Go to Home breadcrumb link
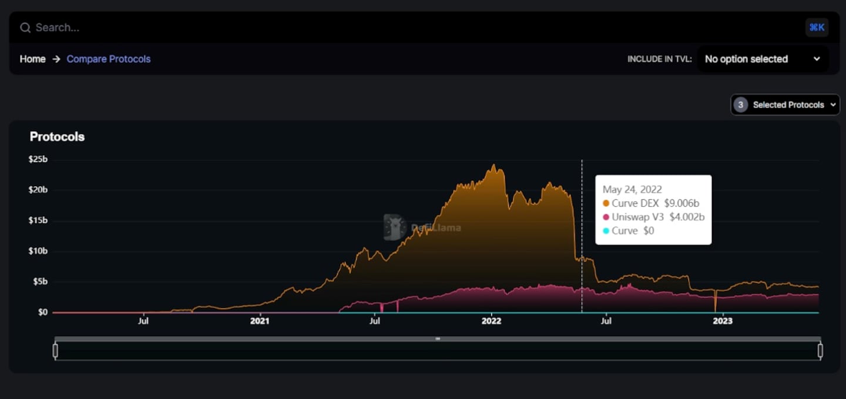846x399 pixels. (x=32, y=59)
